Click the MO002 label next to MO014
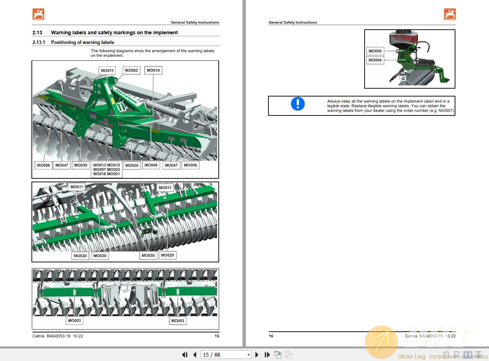The height and width of the screenshot is (361, 489). click(131, 70)
